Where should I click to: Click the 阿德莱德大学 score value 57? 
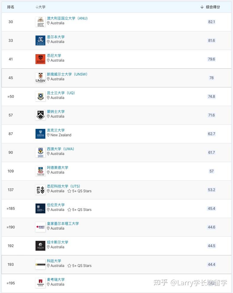(211, 171)
